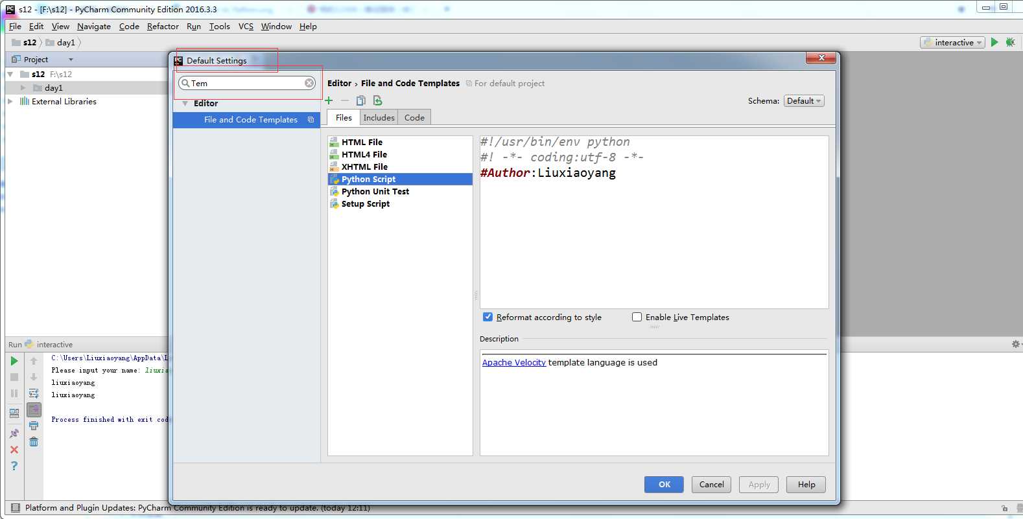1023x519 pixels.
Task: Open the Apache Velocity link
Action: click(513, 362)
